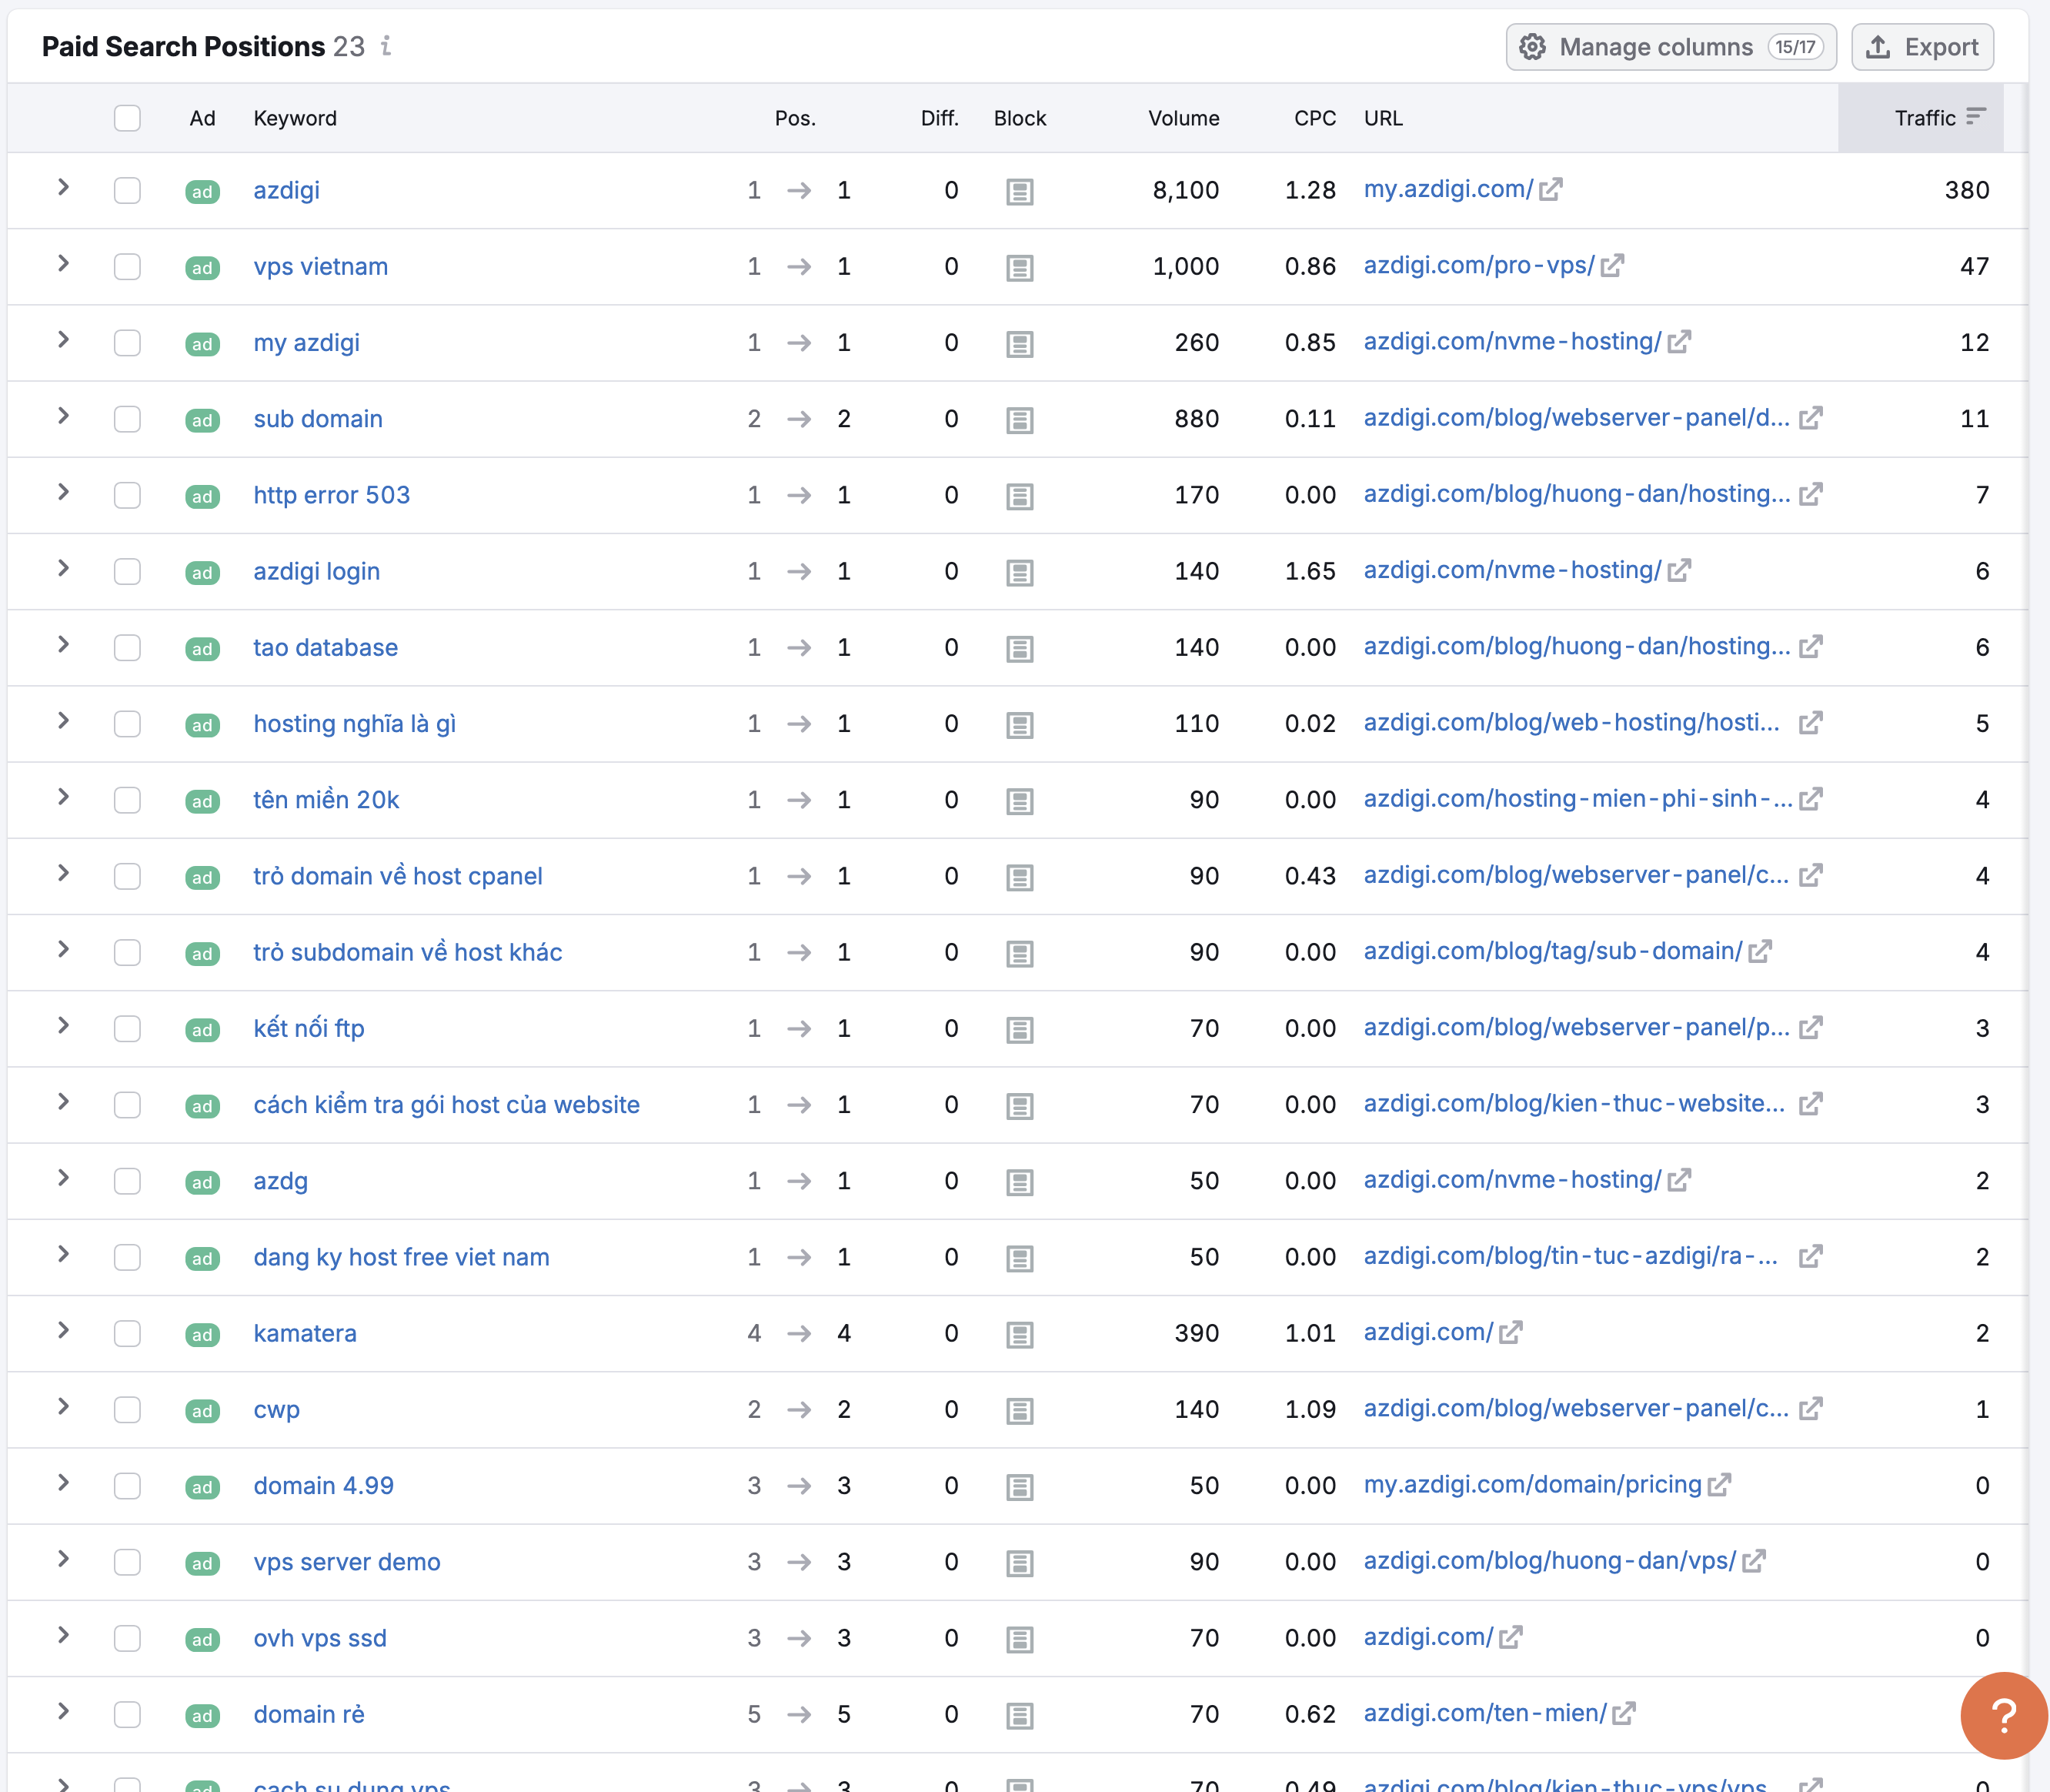Sort by the CPC column header
Image resolution: width=2050 pixels, height=1792 pixels.
[x=1314, y=118]
